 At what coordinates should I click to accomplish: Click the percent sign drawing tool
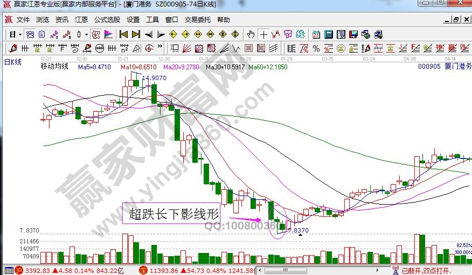[316, 48]
